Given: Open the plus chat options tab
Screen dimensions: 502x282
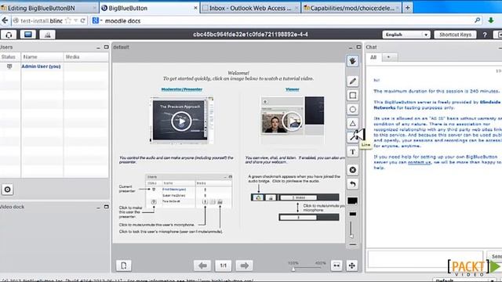Looking at the screenshot, I should 389,57.
